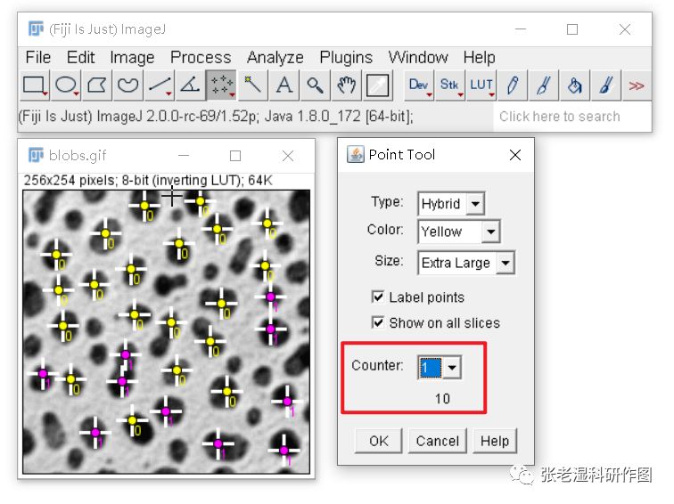Screen dimensions: 674x504
Task: Close the blobs.gif image window
Action: tap(288, 156)
